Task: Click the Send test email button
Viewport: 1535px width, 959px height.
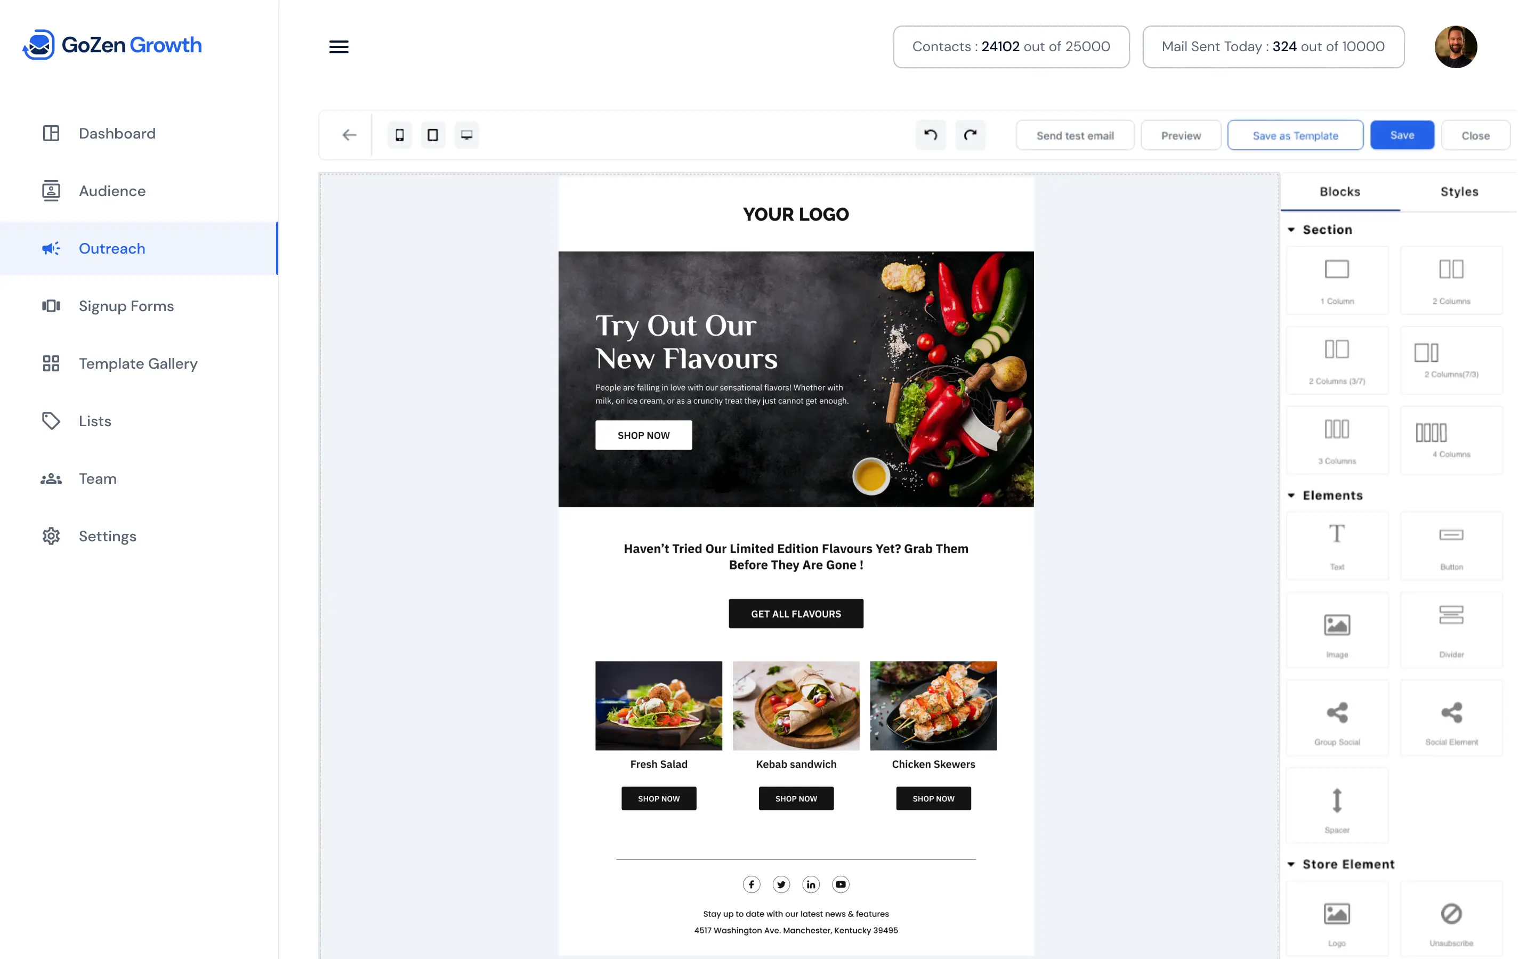Action: coord(1074,135)
